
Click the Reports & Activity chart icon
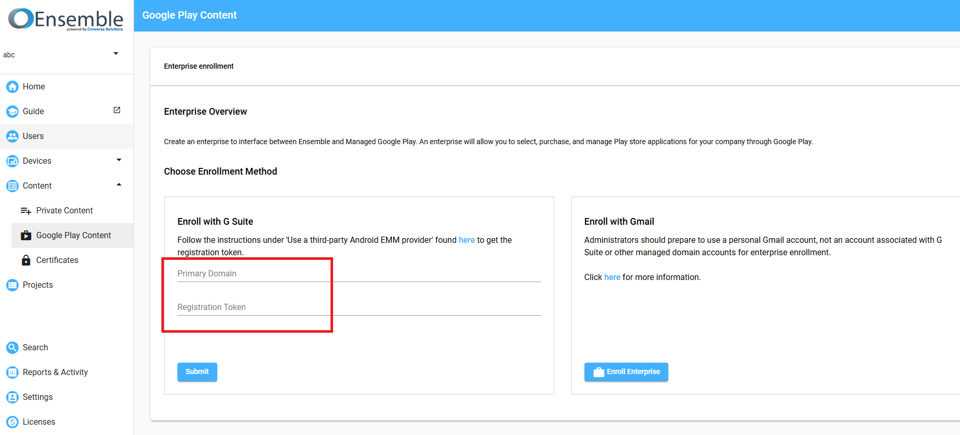point(12,372)
